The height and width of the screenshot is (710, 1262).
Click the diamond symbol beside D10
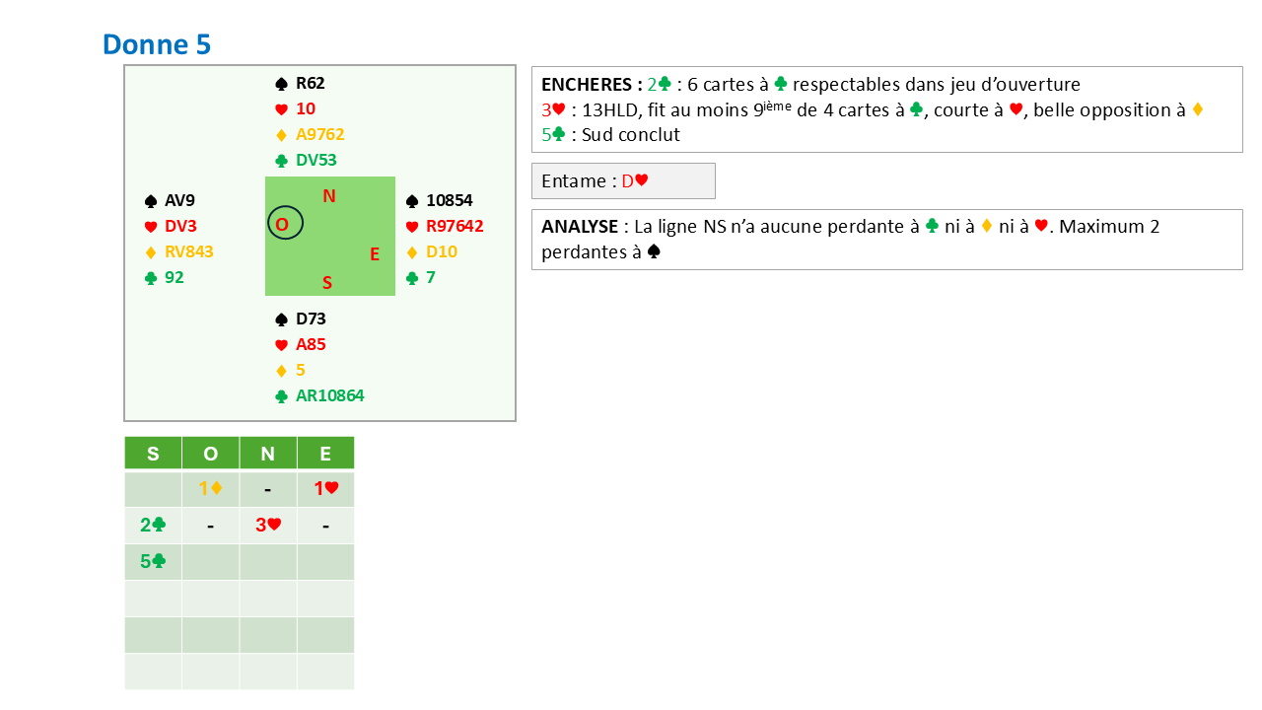click(413, 252)
